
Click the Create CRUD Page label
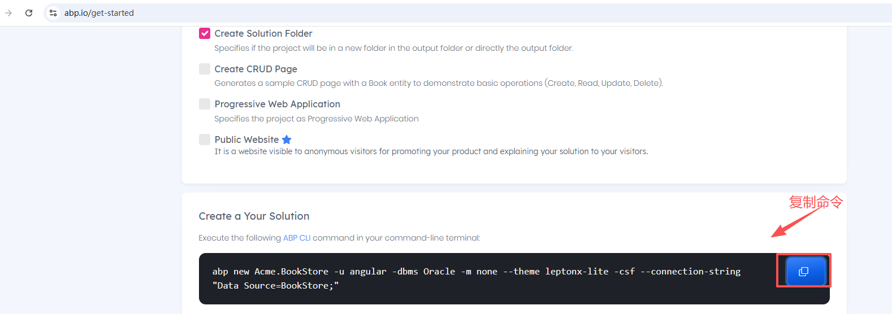pyautogui.click(x=256, y=69)
